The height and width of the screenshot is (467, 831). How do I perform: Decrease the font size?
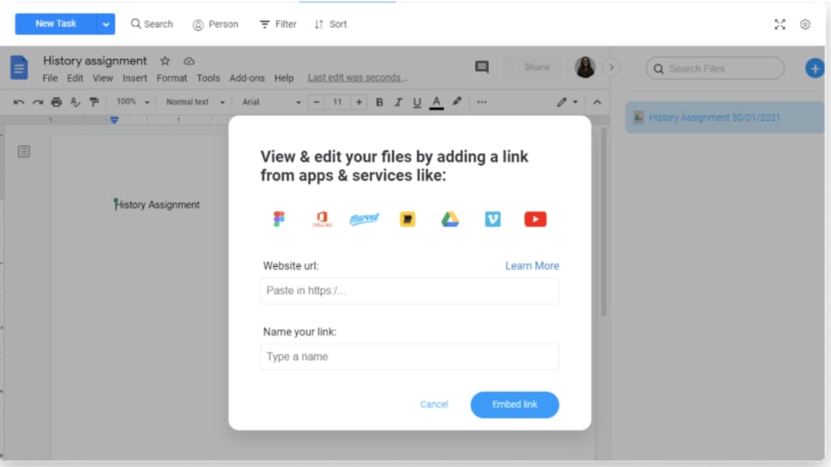pyautogui.click(x=316, y=102)
